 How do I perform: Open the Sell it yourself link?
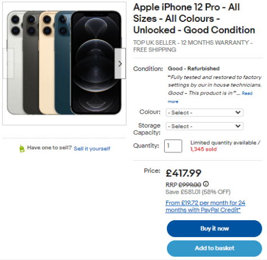coord(92,148)
